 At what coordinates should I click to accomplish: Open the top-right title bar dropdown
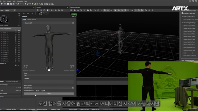[x=190, y=1]
